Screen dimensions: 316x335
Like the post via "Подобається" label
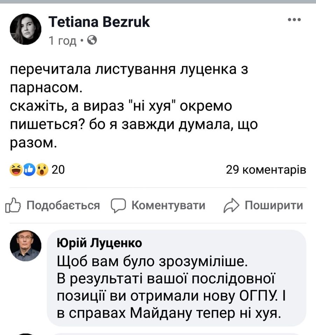[63, 206]
